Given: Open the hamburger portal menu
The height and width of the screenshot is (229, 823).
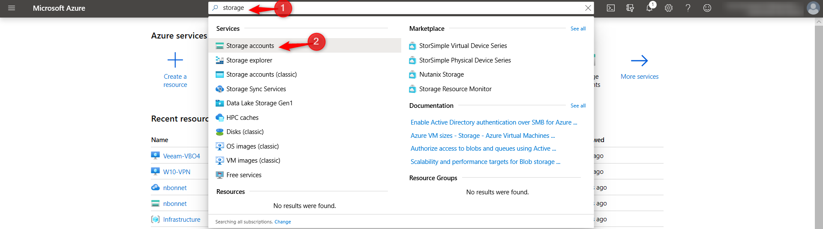Looking at the screenshot, I should click(12, 8).
